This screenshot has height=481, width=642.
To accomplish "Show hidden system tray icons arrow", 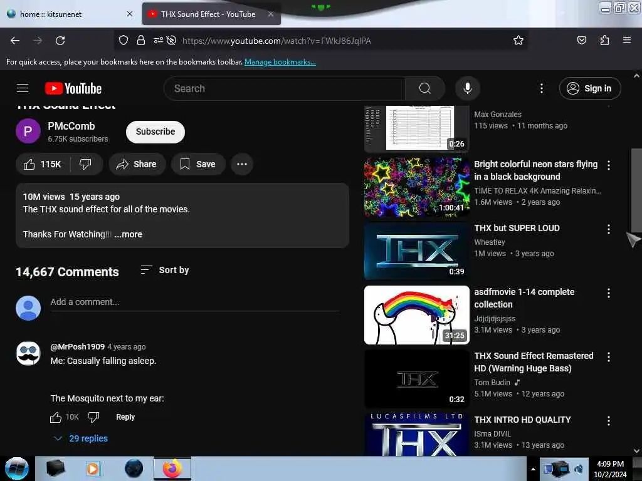I will click(533, 469).
